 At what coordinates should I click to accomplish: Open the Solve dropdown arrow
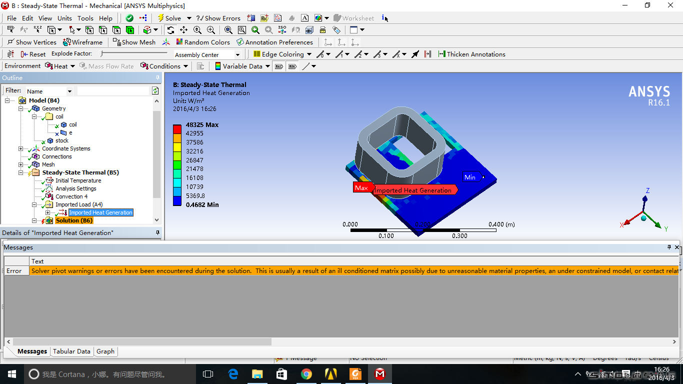[x=189, y=18]
